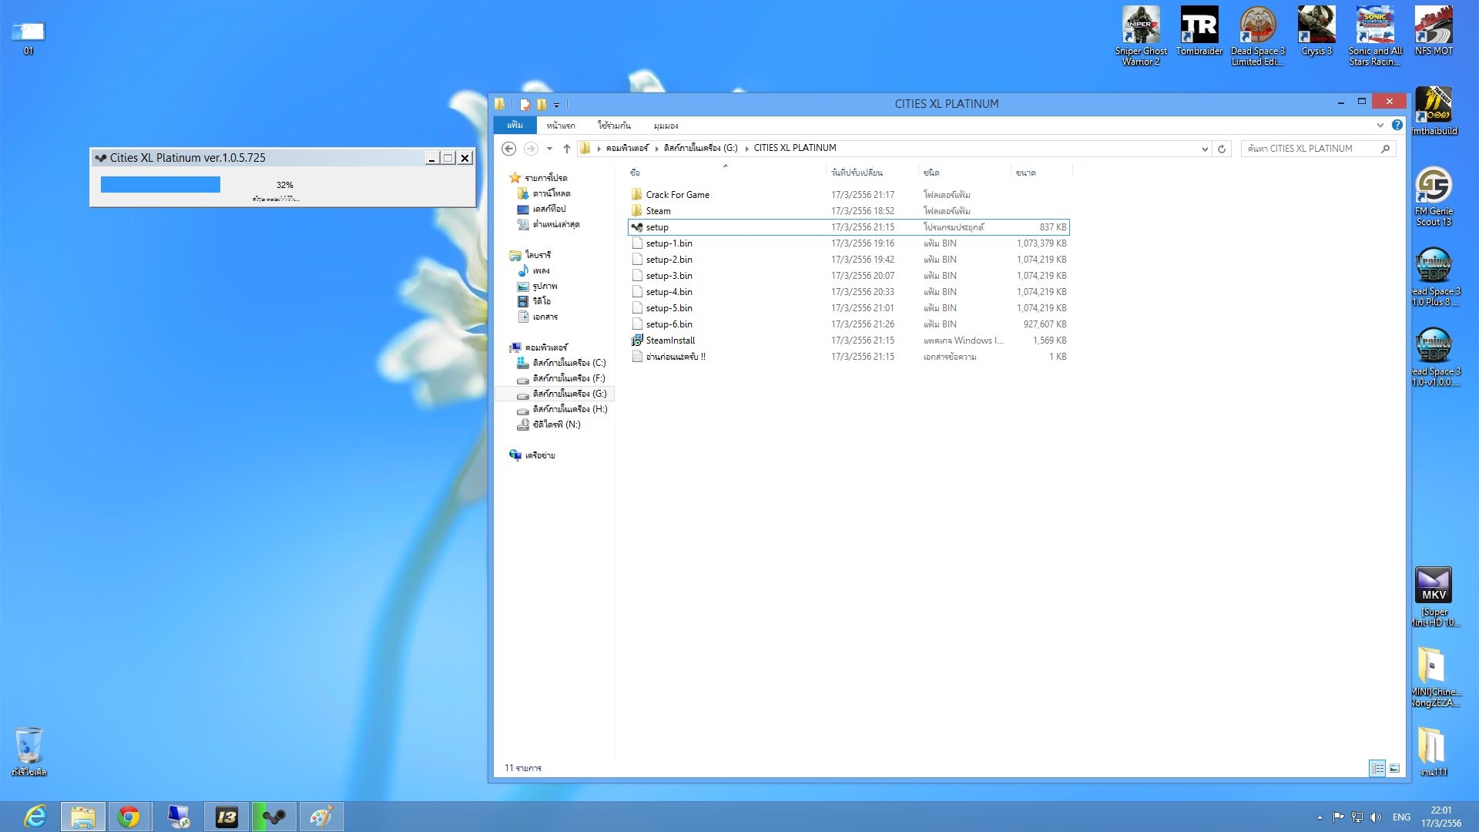The image size is (1479, 832).
Task: Switch to the View ribbon tab
Action: click(666, 126)
